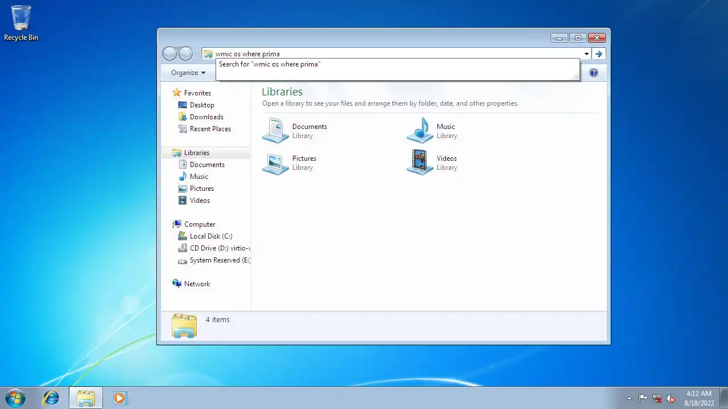Open Downloads under Favorites
The image size is (728, 409).
coord(206,117)
